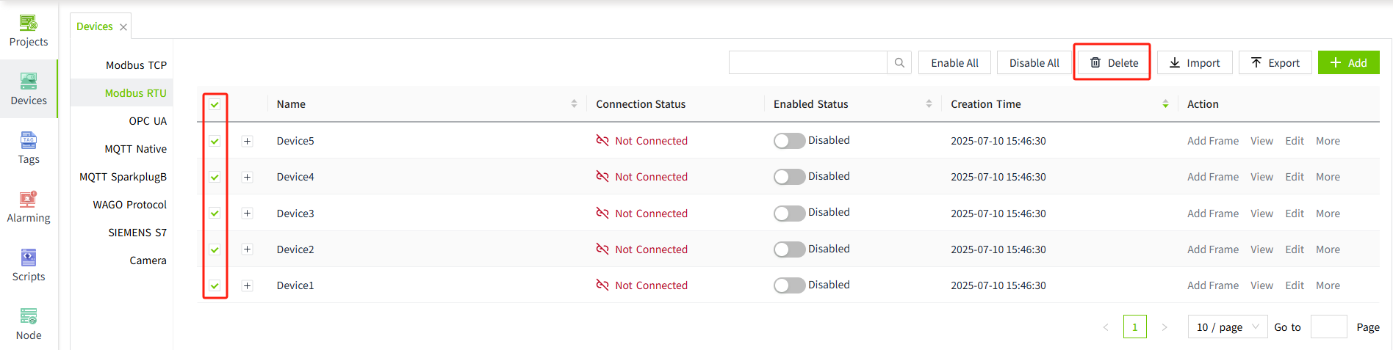1393x350 pixels.
Task: Click Add Frame for Device3
Action: point(1212,214)
